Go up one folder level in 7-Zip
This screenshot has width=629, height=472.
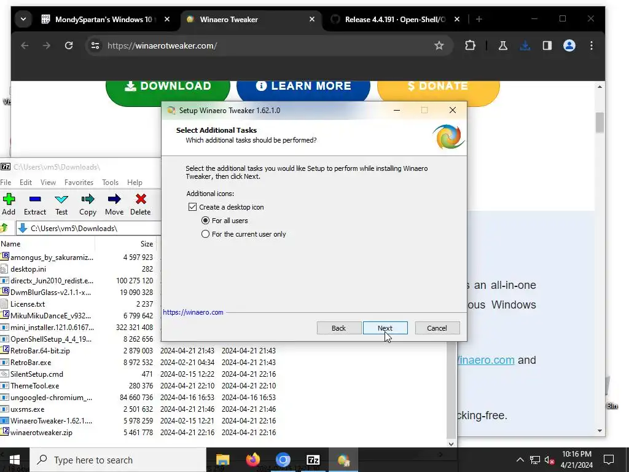click(x=4, y=229)
